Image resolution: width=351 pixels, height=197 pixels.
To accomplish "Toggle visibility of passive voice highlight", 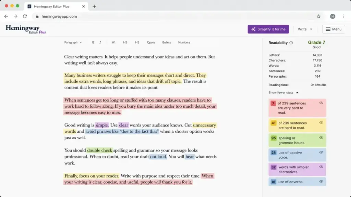I will (321, 152).
